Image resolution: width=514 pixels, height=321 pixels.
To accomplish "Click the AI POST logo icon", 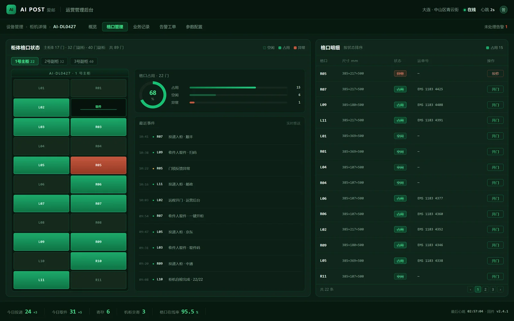I will pos(11,10).
